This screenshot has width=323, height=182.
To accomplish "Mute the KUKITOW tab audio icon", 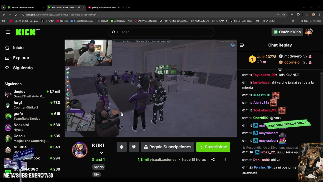I will coord(79,8).
